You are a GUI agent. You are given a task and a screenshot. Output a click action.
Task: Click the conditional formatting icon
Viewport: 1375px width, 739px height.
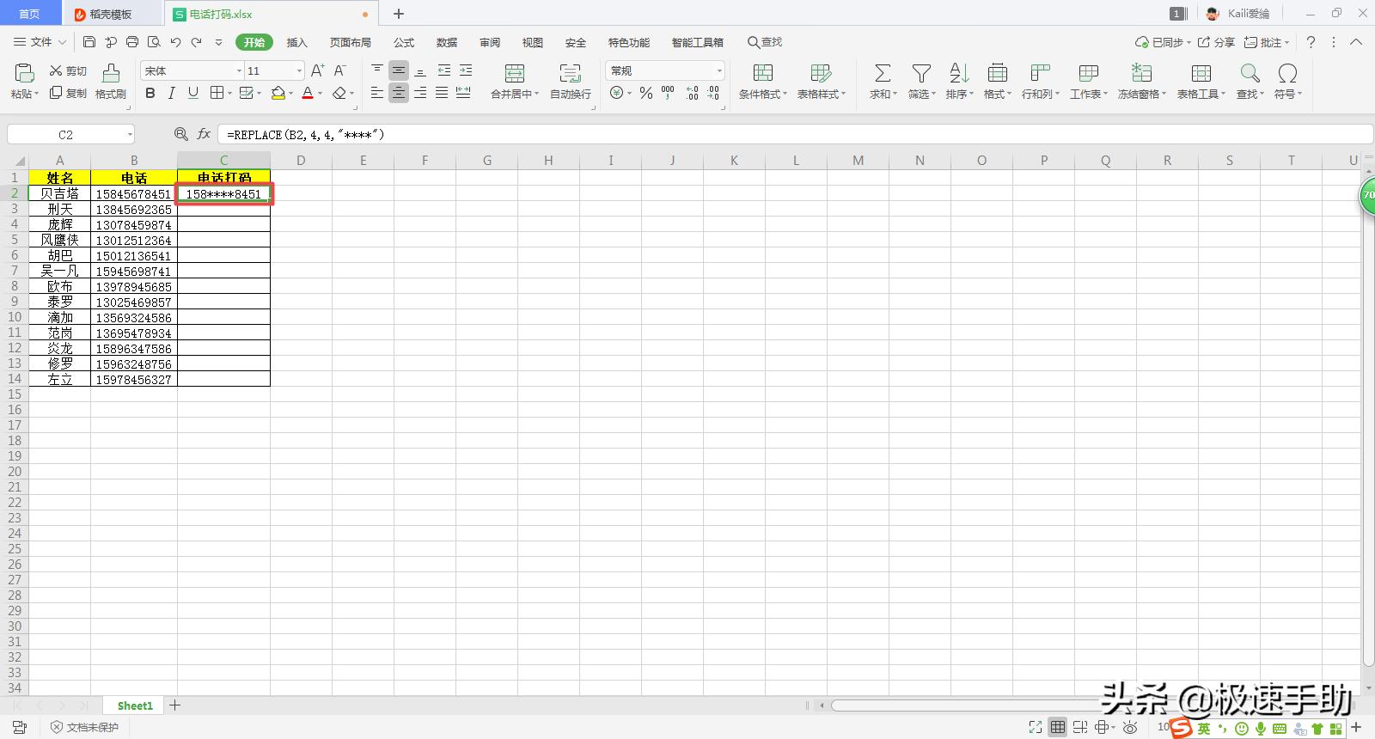click(762, 74)
